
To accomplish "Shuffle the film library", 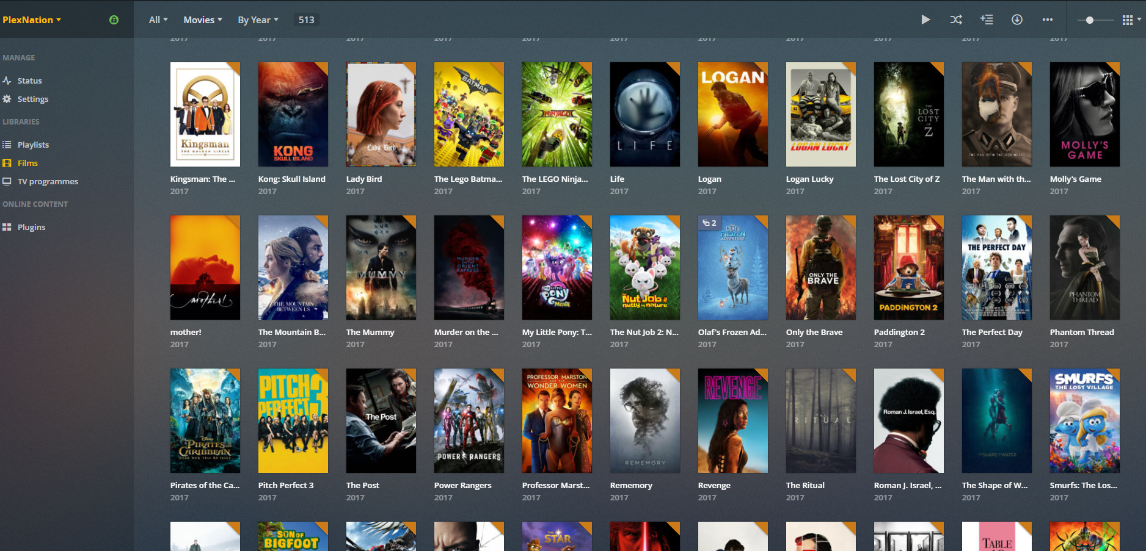I will (x=956, y=20).
